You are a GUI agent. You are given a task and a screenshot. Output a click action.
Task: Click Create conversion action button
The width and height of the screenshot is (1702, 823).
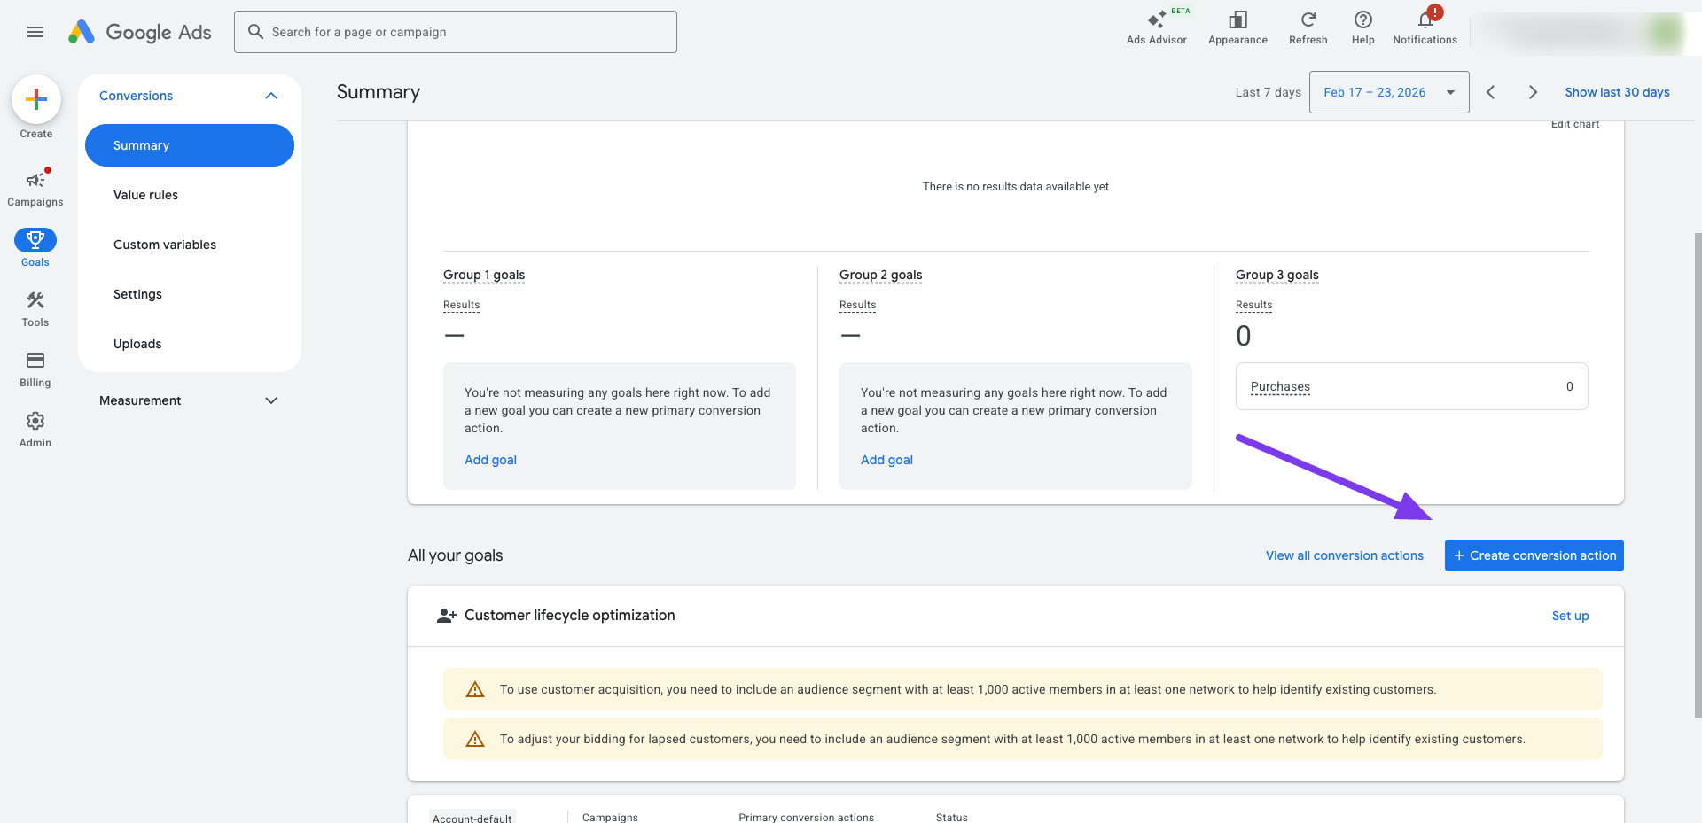point(1534,555)
